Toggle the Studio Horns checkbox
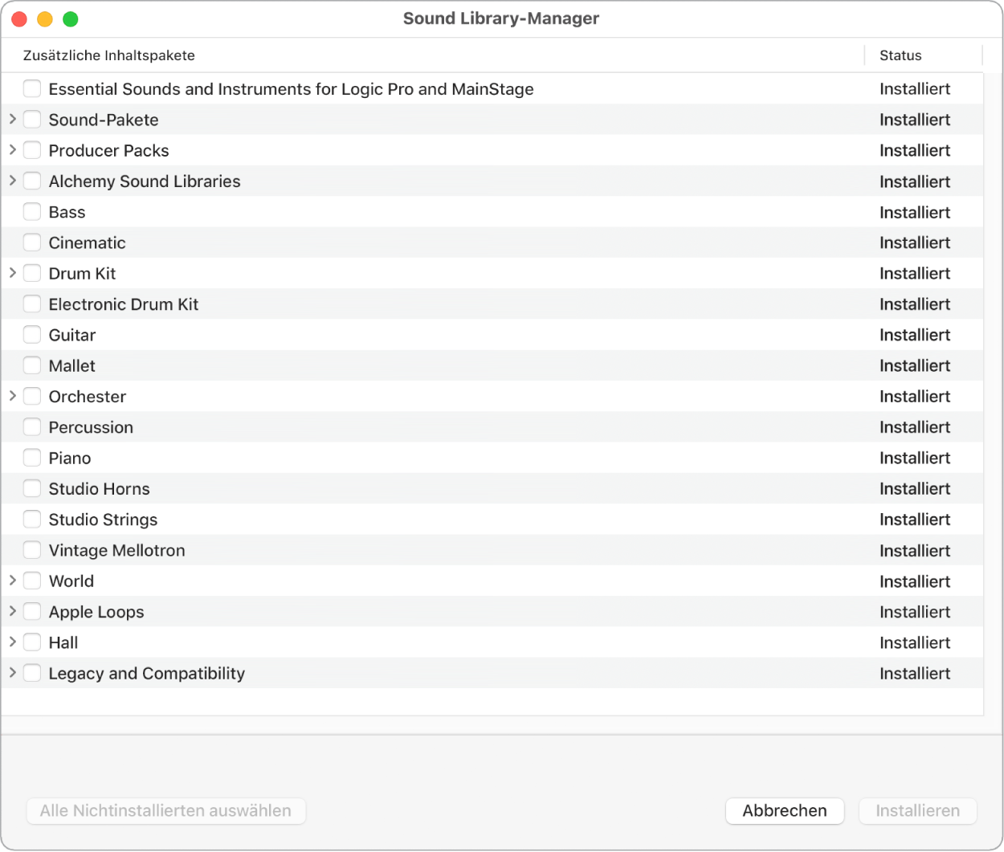 [x=32, y=488]
